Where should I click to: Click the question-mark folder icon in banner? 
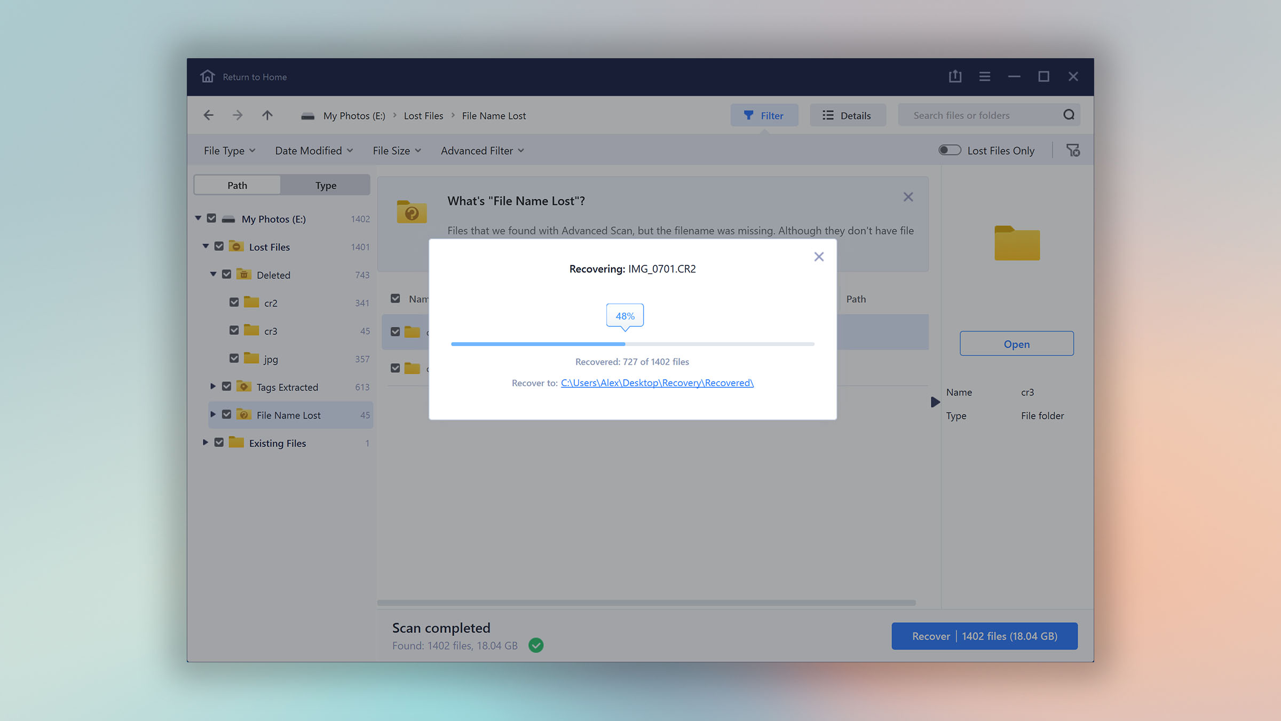(412, 211)
